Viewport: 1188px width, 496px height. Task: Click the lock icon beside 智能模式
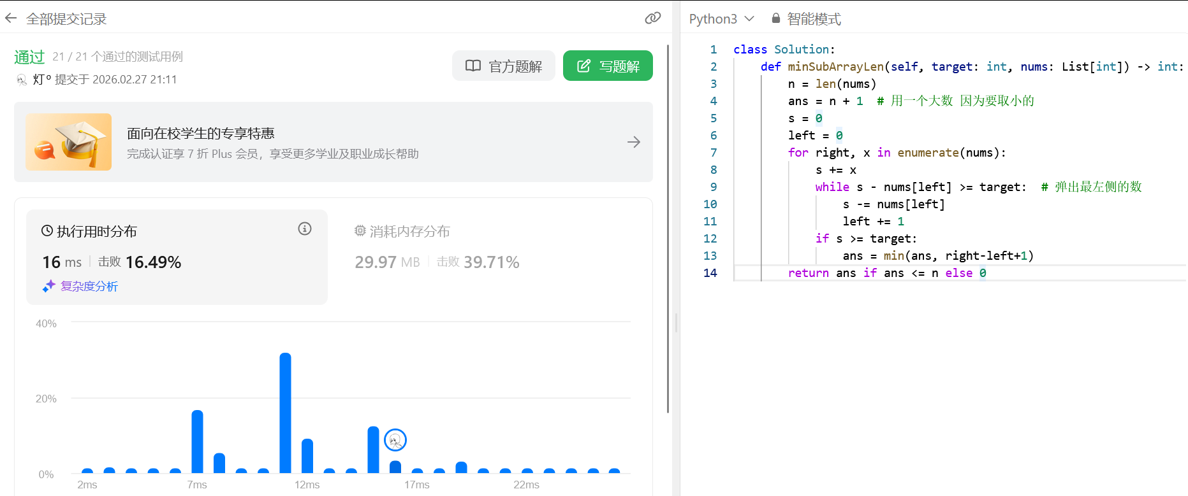pyautogui.click(x=776, y=18)
